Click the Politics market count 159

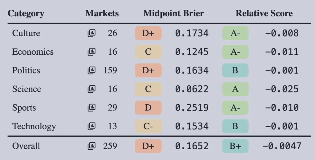point(110,70)
